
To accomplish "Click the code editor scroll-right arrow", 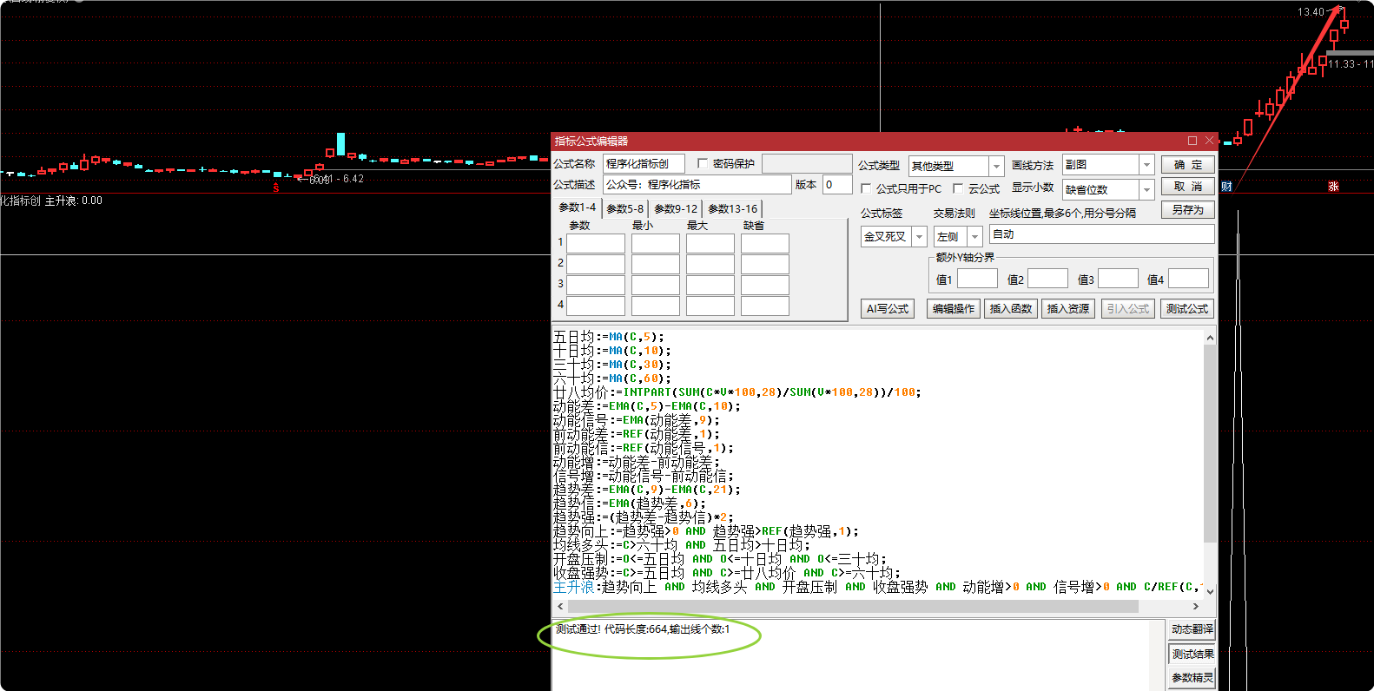I will [1196, 607].
